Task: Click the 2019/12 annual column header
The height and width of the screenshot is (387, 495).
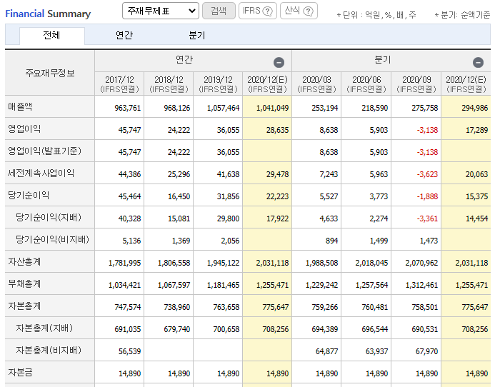Action: (218, 84)
